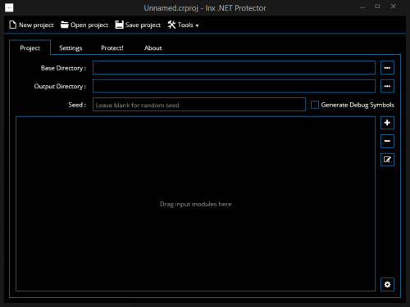This screenshot has width=410, height=307.
Task: Add a module with plus button
Action: click(387, 123)
